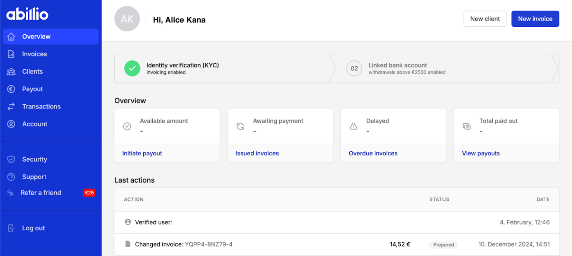Click the Invoices document icon

tap(11, 54)
